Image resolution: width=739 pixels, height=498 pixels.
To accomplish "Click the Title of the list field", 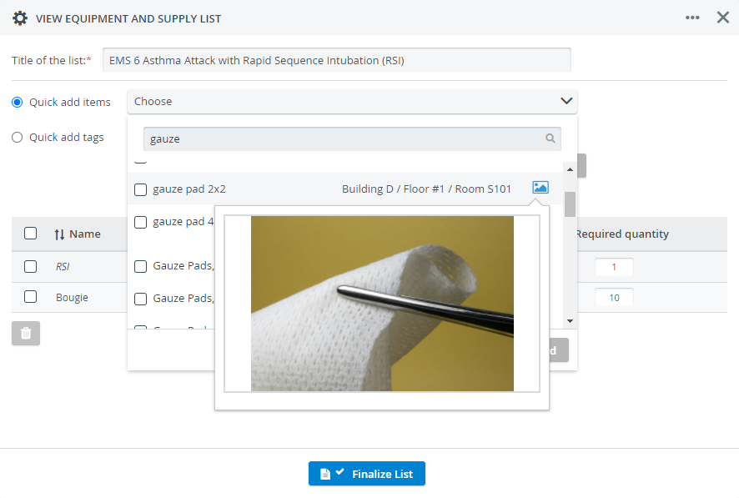I will click(x=336, y=60).
